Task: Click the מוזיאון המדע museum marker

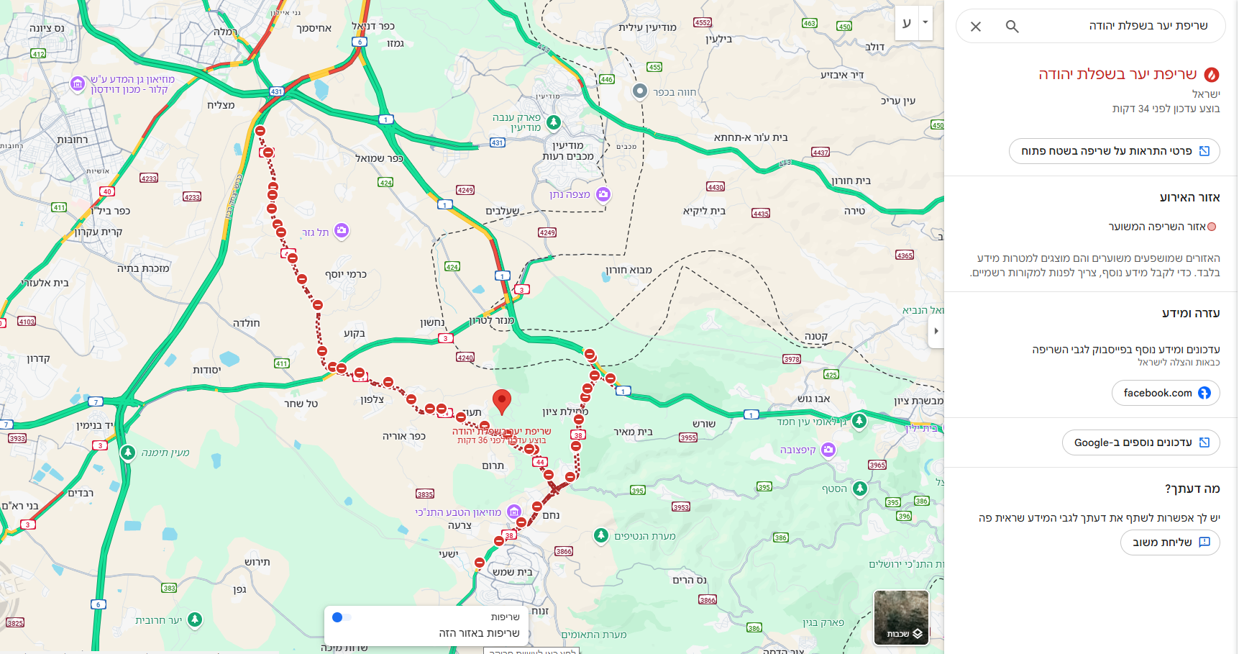Action: point(78,84)
